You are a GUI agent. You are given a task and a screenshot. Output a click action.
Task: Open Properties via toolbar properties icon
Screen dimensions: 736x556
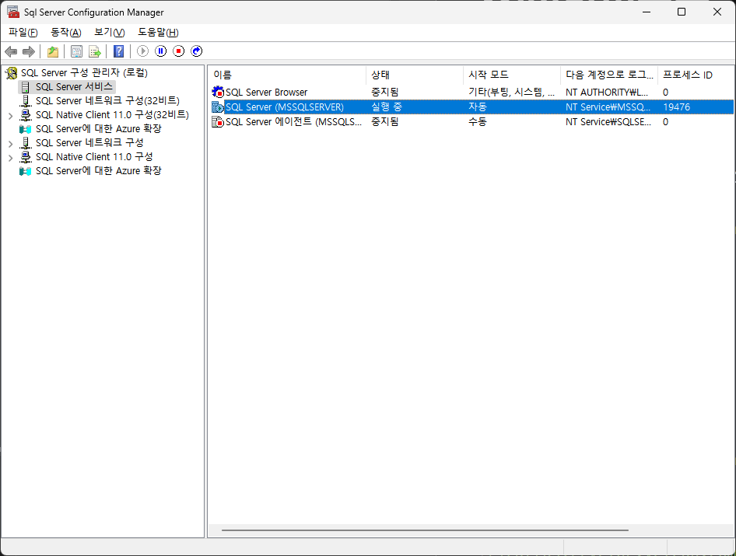(x=76, y=51)
